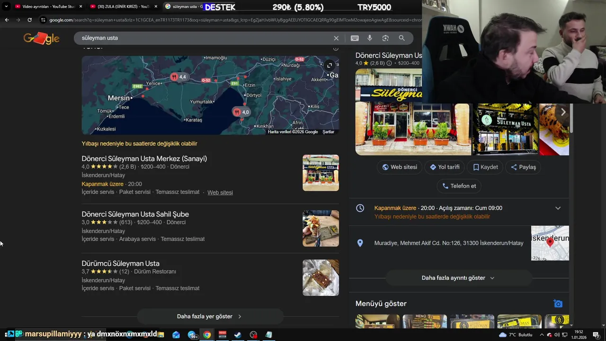Open Google Chrome in the taskbar

207,334
